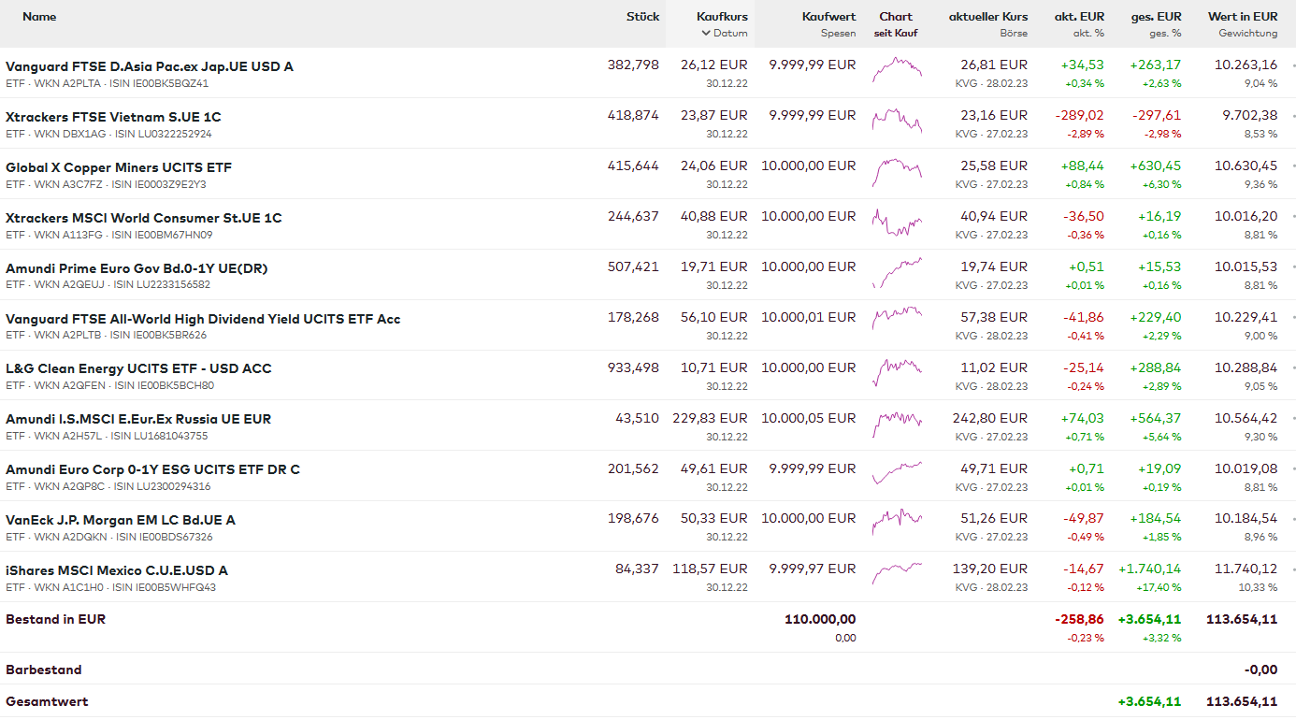
Task: Sort by the ges. EUR column
Action: (x=1156, y=17)
